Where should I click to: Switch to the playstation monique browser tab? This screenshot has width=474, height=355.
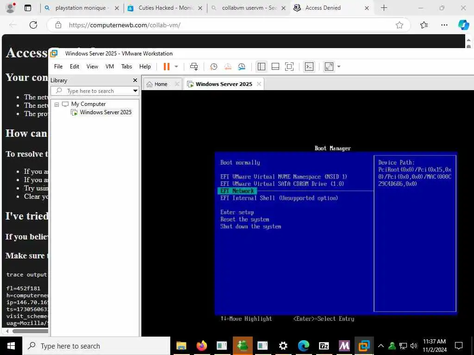81,8
